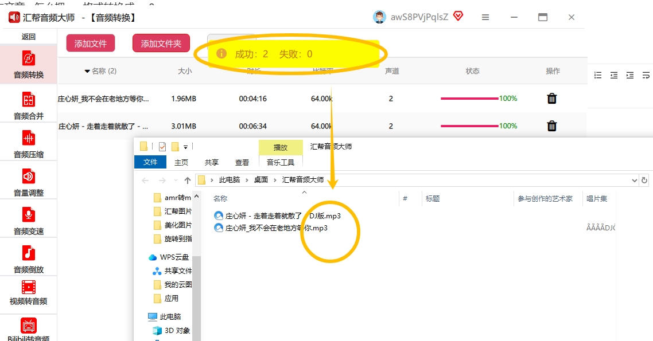Click the 返回 back link in sidebar

[28, 37]
